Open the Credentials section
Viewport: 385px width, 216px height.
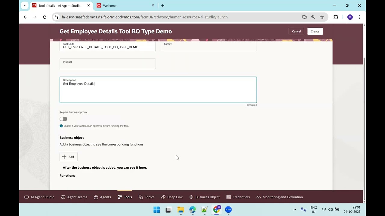click(x=238, y=197)
